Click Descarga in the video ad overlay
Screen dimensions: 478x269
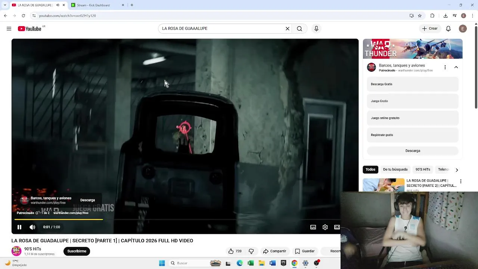pos(87,200)
